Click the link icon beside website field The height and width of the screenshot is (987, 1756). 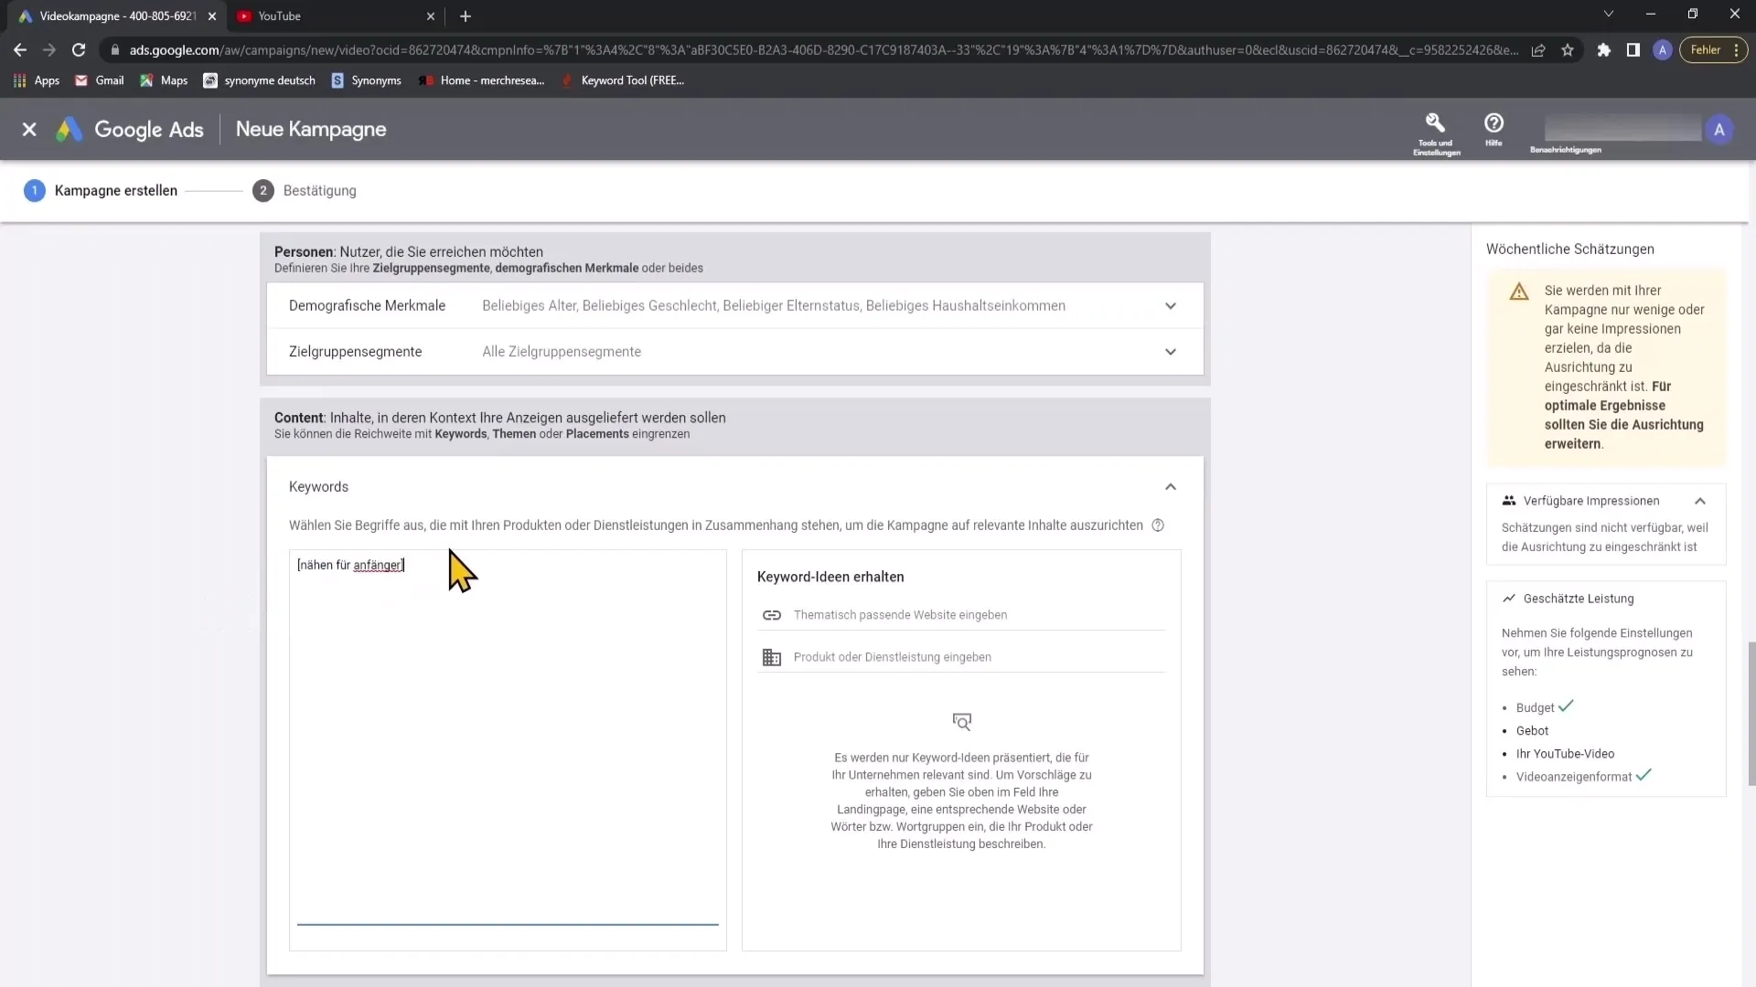pos(771,615)
